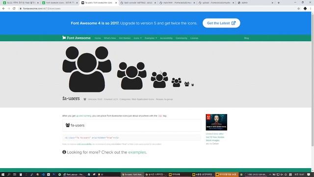Click the taskbar clock
The image size is (314, 177).
tap(299, 175)
